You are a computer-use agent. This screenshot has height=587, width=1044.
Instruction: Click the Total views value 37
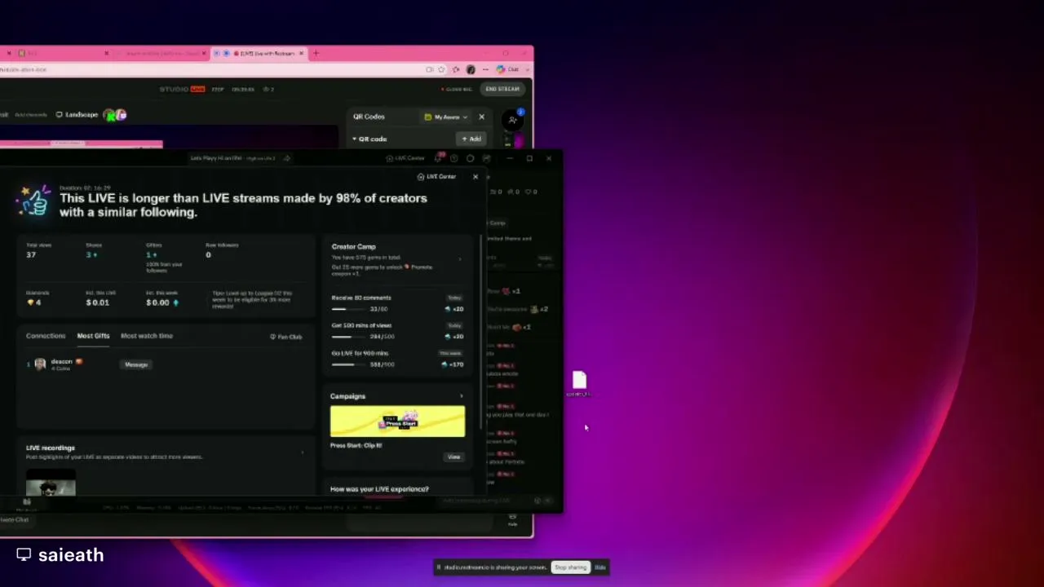click(x=31, y=255)
